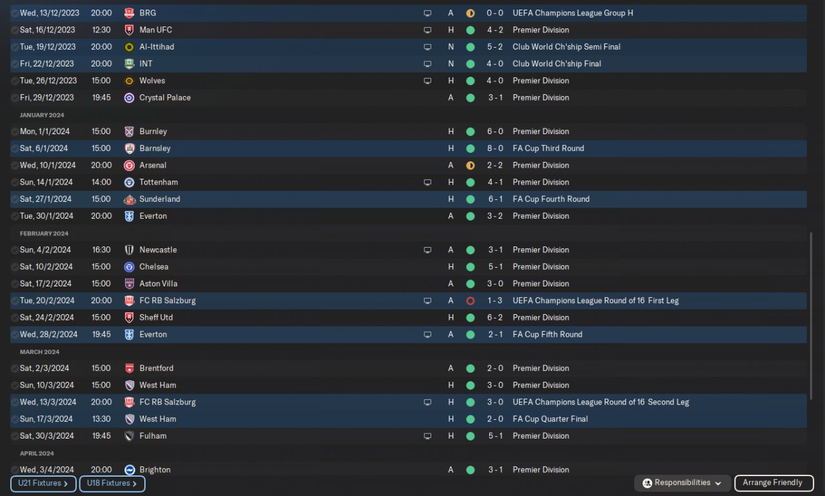Click the TV icon on Tottenham row

[427, 183]
